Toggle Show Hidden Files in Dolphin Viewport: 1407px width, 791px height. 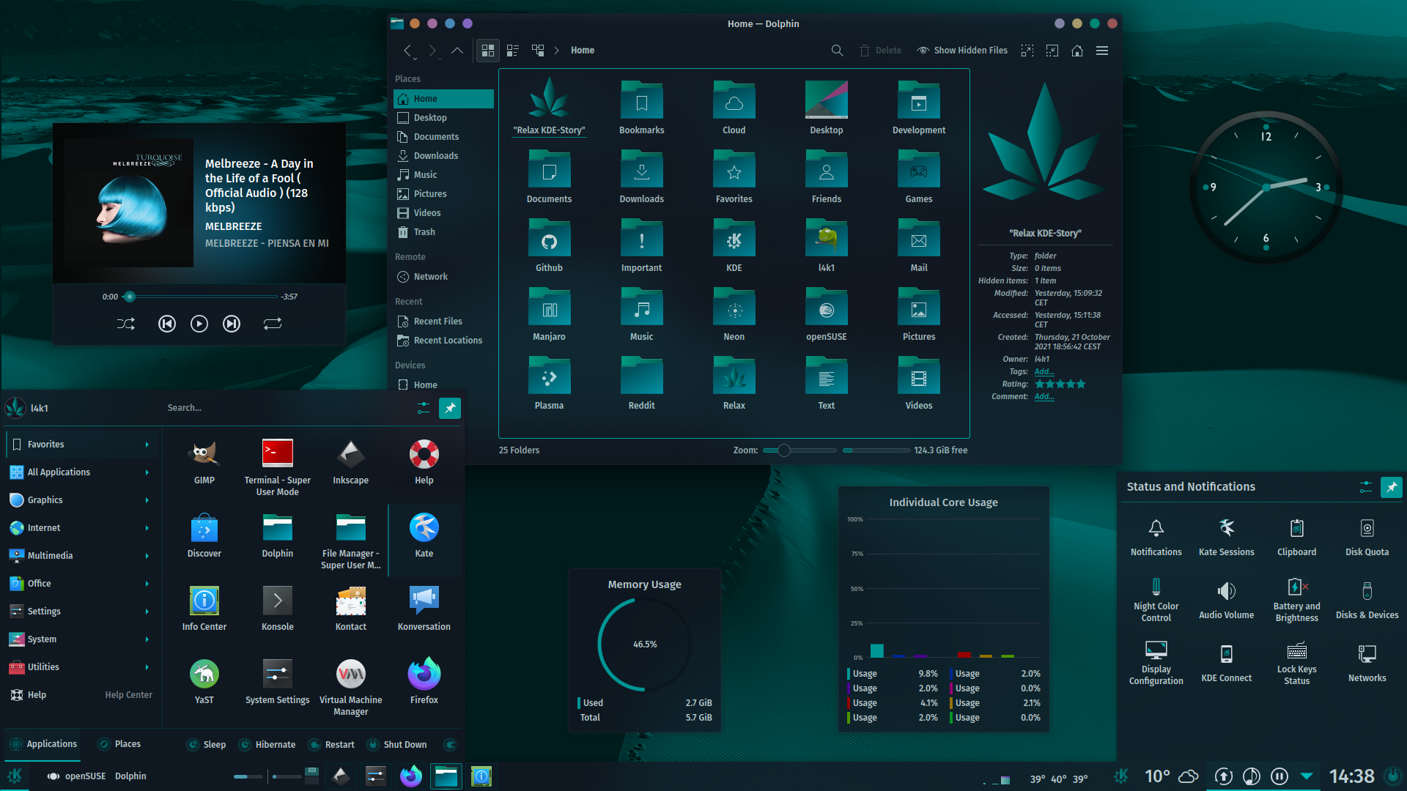click(x=962, y=51)
